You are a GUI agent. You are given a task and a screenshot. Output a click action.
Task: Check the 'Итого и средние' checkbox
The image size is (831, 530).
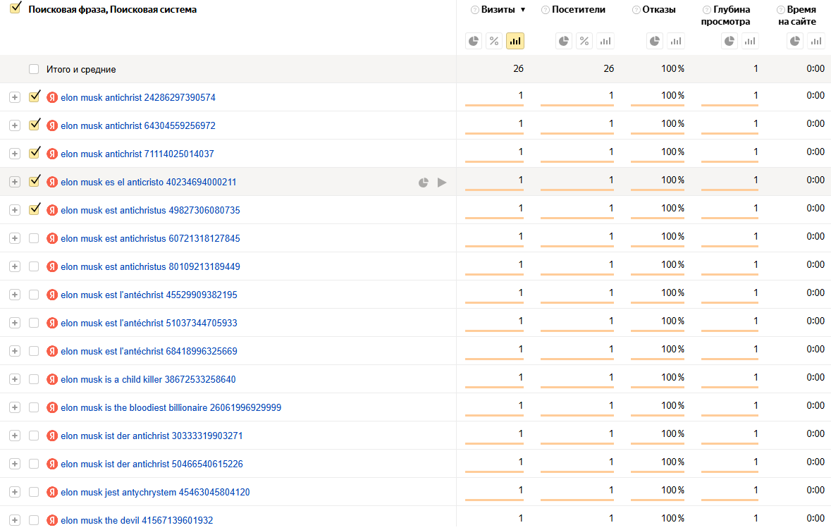coord(34,69)
